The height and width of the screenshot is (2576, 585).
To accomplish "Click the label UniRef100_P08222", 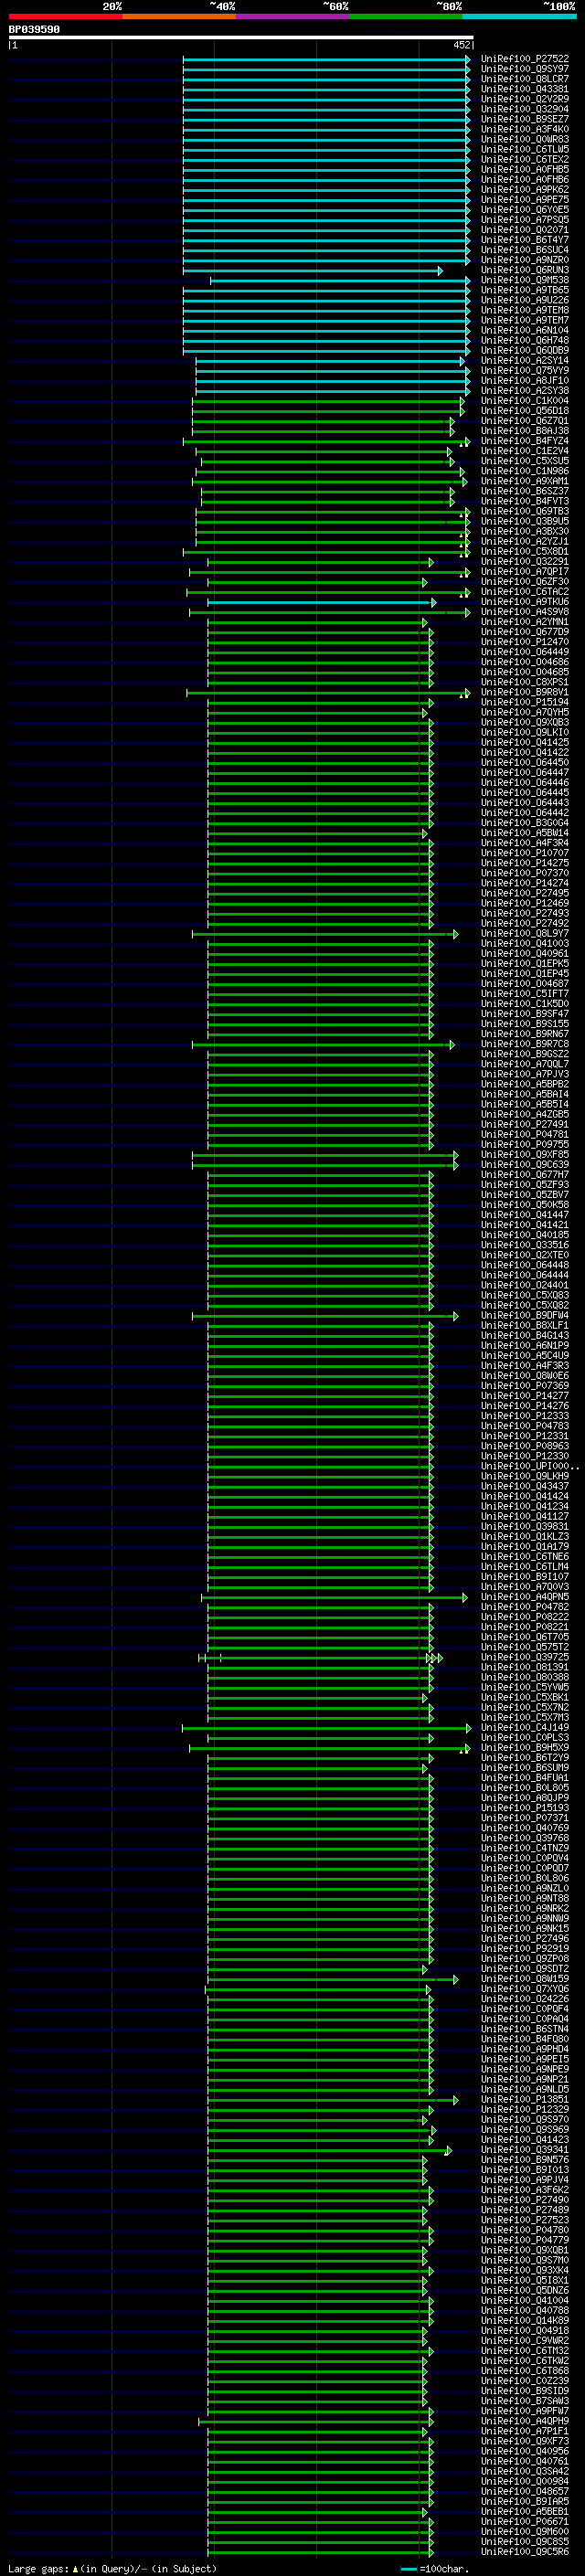I will (524, 1617).
